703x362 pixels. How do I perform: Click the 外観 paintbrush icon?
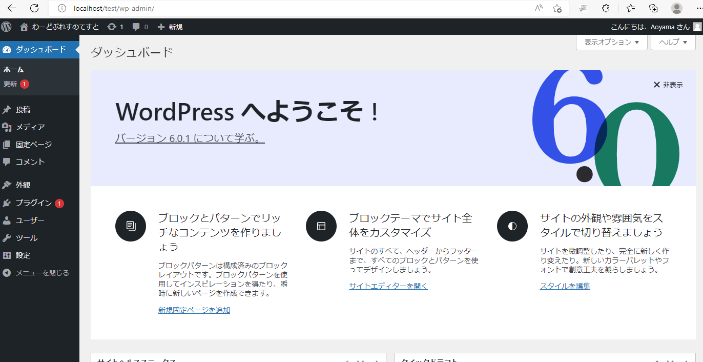click(x=7, y=185)
